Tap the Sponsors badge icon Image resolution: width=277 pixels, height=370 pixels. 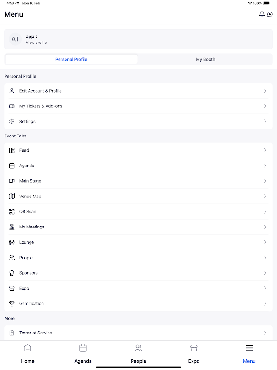(12, 273)
